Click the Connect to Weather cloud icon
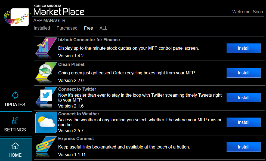Viewport: 266px width, 161px height. 46,122
